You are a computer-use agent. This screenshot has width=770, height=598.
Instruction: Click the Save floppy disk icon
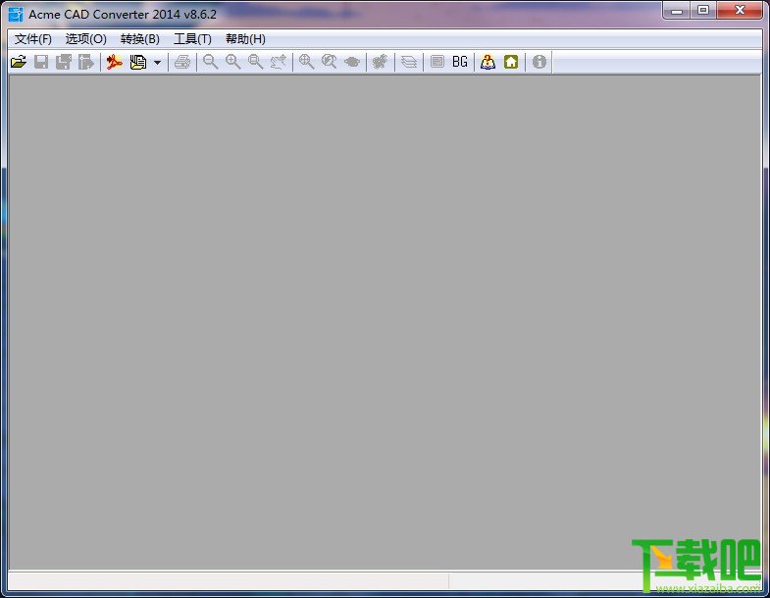click(41, 62)
